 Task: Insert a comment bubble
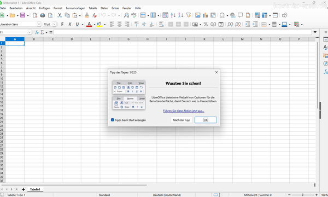tap(240, 15)
